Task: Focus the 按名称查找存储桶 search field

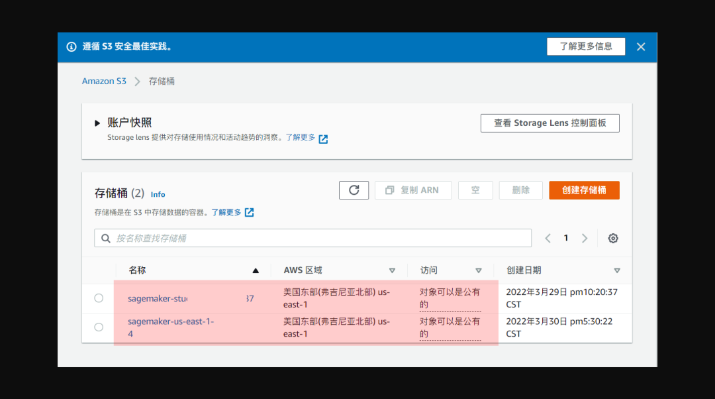Action: click(312, 239)
